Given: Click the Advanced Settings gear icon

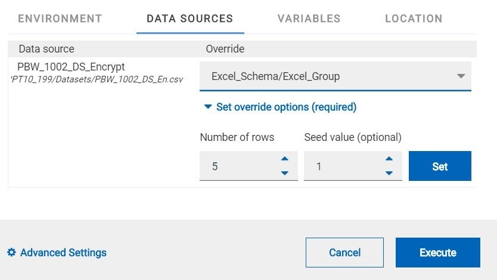Looking at the screenshot, I should tap(11, 253).
